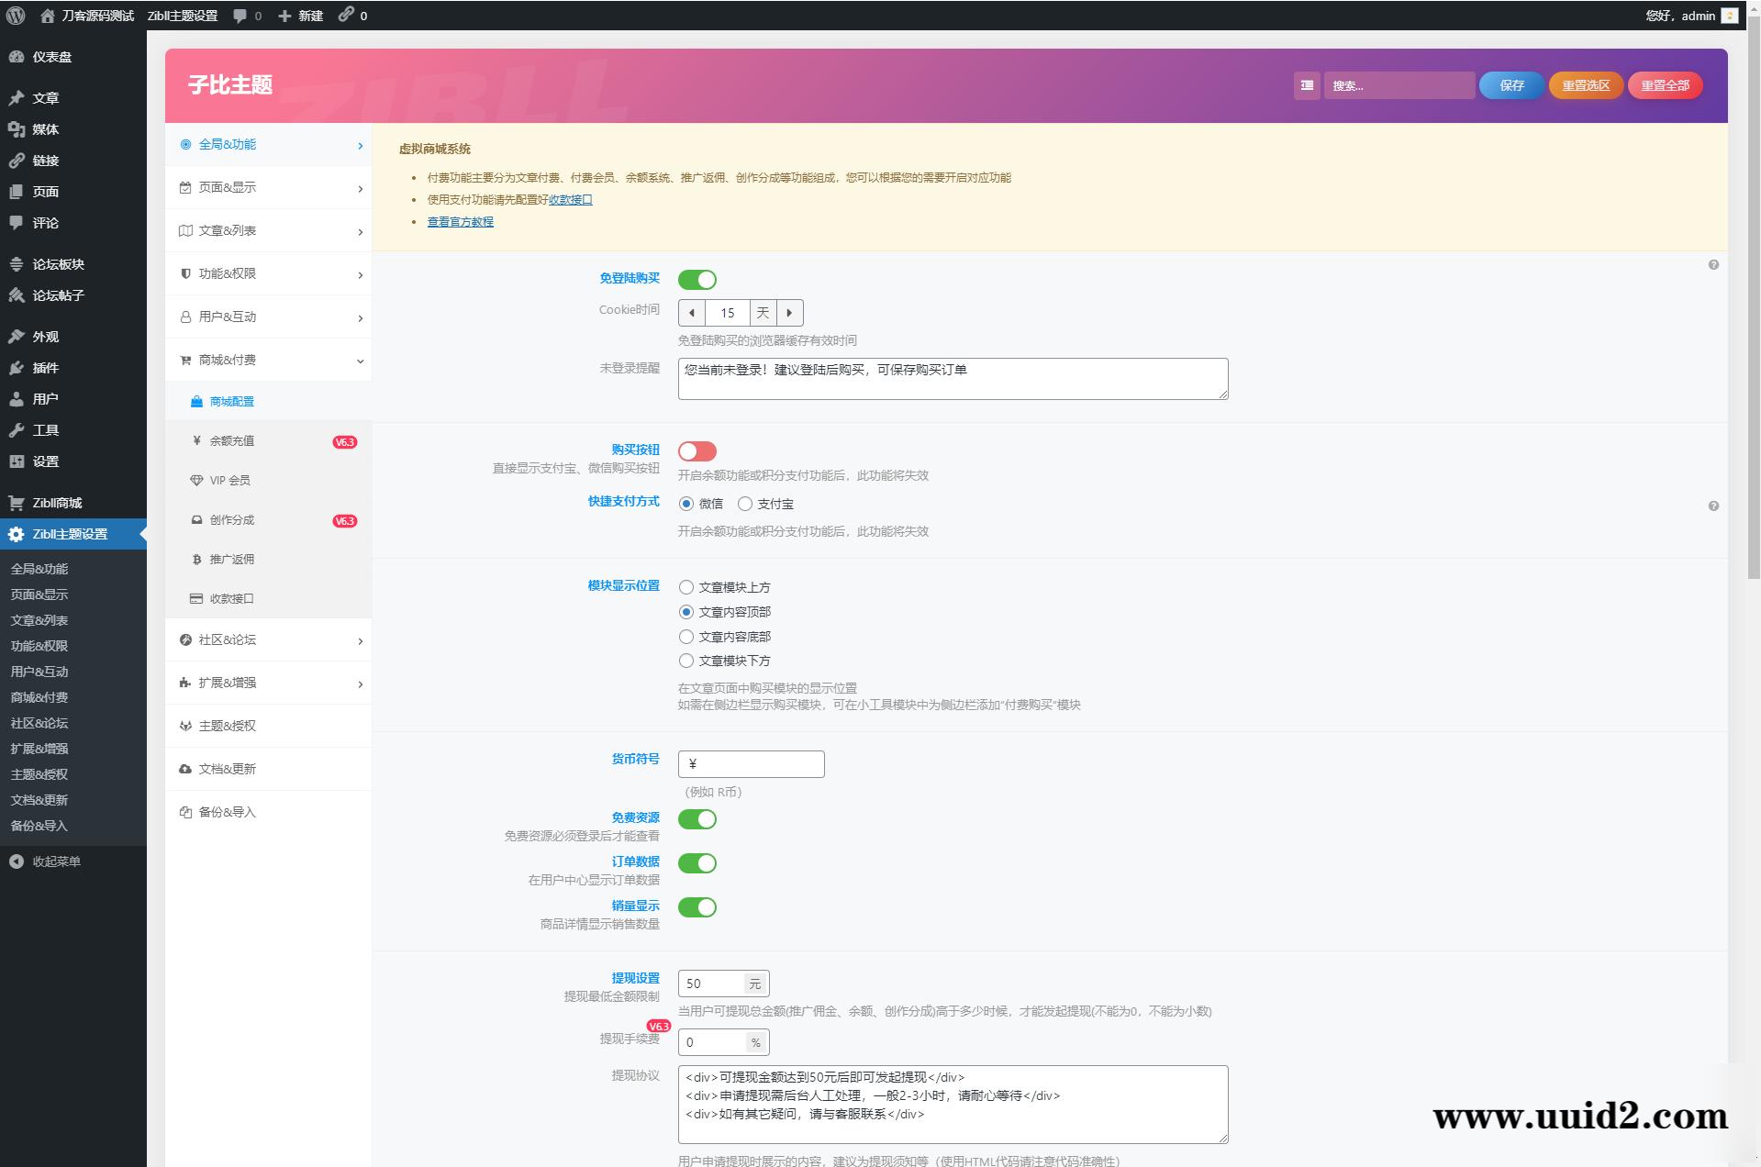Disable the 免登陆购买 toggle
This screenshot has width=1761, height=1167.
[x=697, y=279]
